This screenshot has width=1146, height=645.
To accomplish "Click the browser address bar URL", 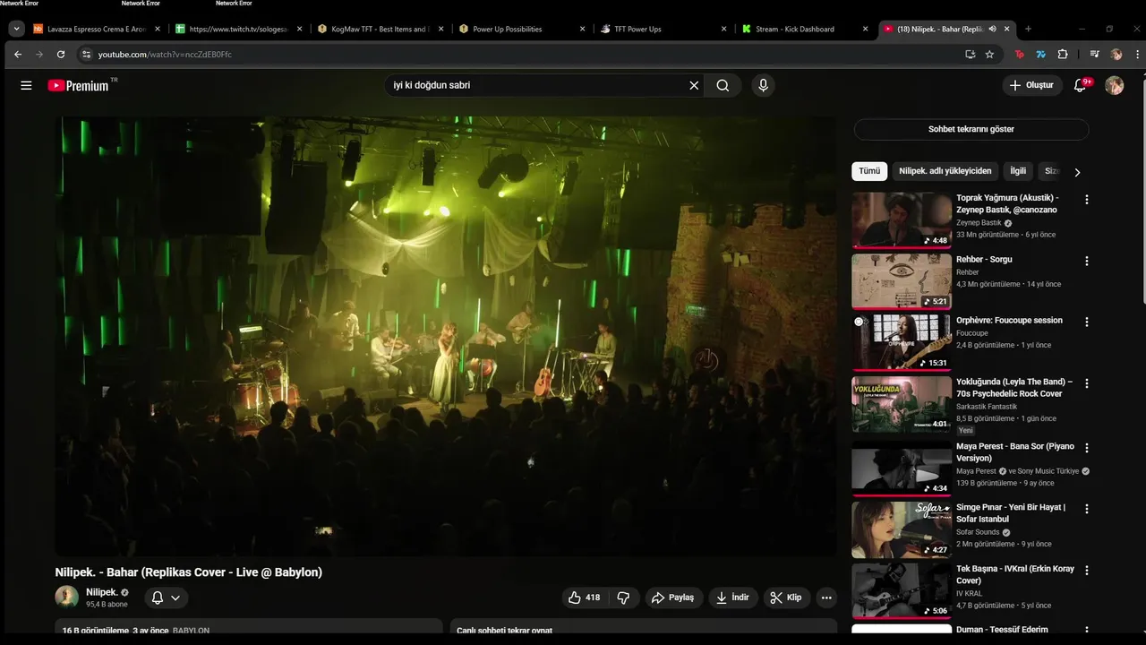I will click(x=165, y=54).
